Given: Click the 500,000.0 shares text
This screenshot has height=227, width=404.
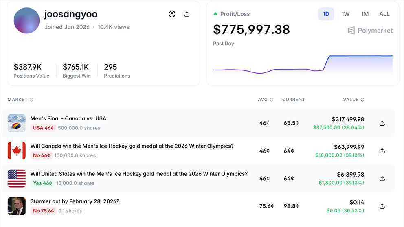Looking at the screenshot, I should click(x=79, y=128).
